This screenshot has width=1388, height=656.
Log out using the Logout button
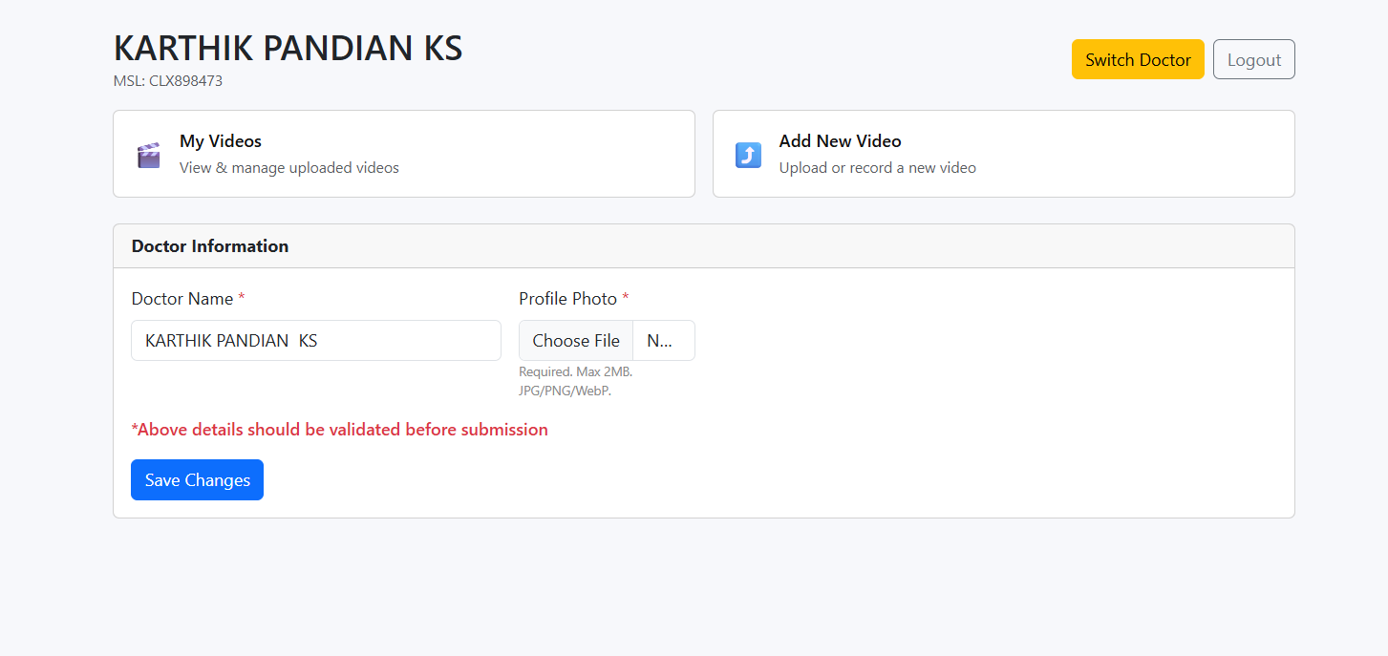click(1253, 59)
